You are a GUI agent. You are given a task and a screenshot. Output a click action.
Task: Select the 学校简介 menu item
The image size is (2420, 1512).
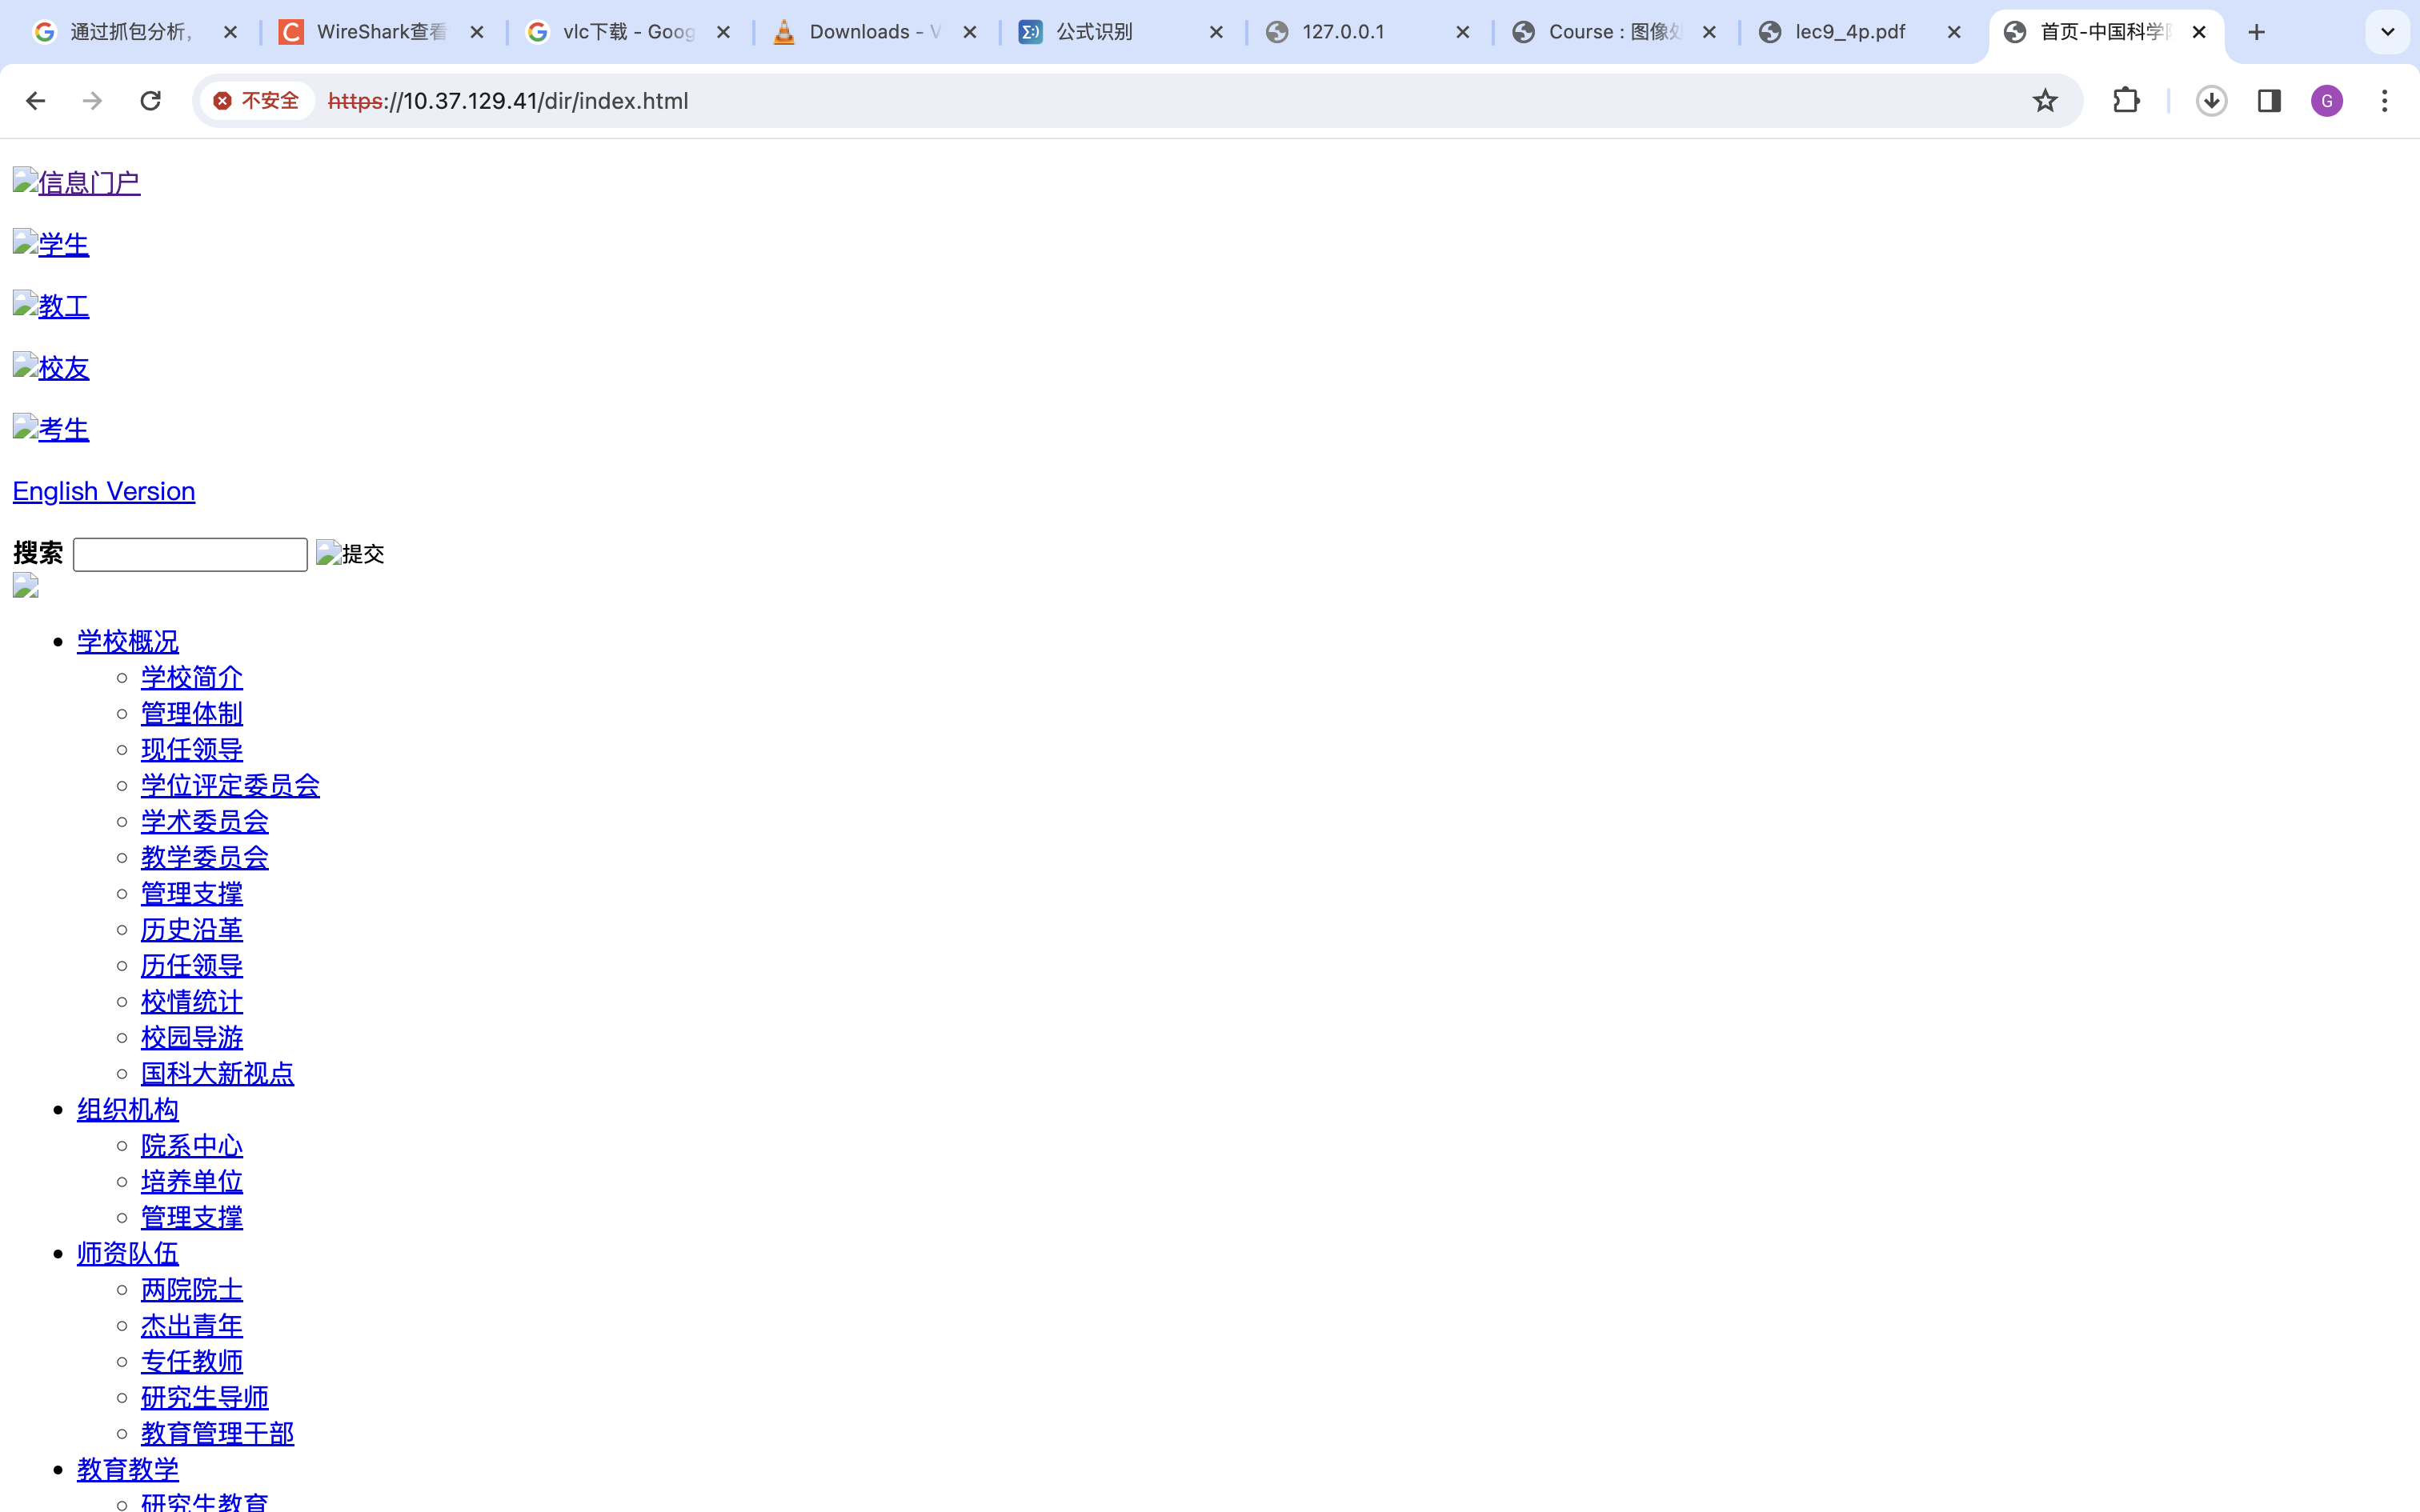coord(191,676)
